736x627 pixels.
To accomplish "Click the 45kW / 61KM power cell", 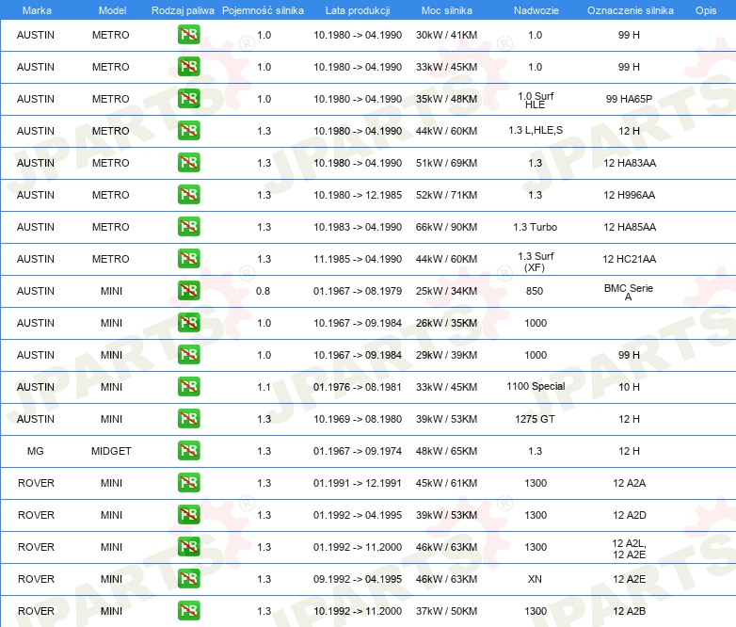I will click(446, 483).
